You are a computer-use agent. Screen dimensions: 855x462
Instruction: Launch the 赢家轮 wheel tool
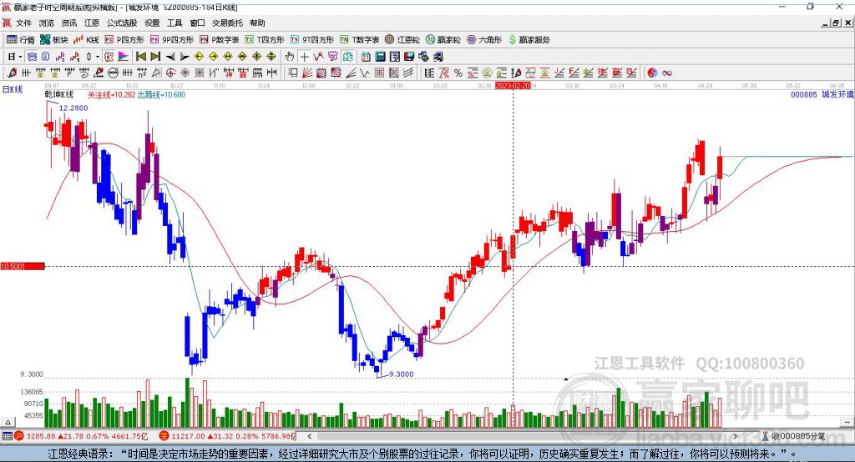(x=443, y=40)
